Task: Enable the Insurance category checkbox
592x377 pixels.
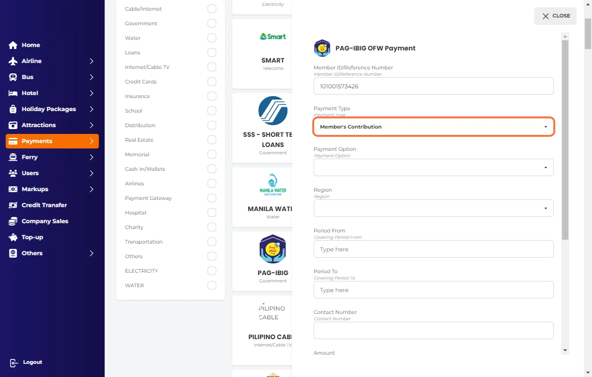Action: coord(211,96)
